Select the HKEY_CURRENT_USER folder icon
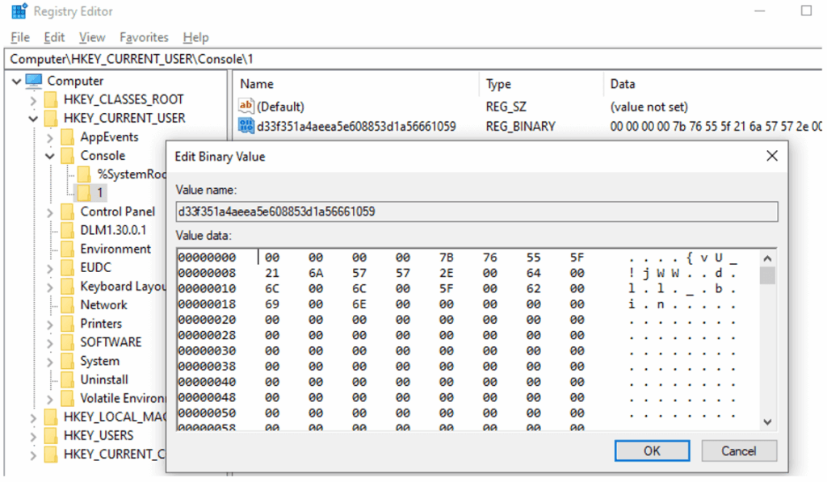The image size is (827, 482). click(x=51, y=118)
